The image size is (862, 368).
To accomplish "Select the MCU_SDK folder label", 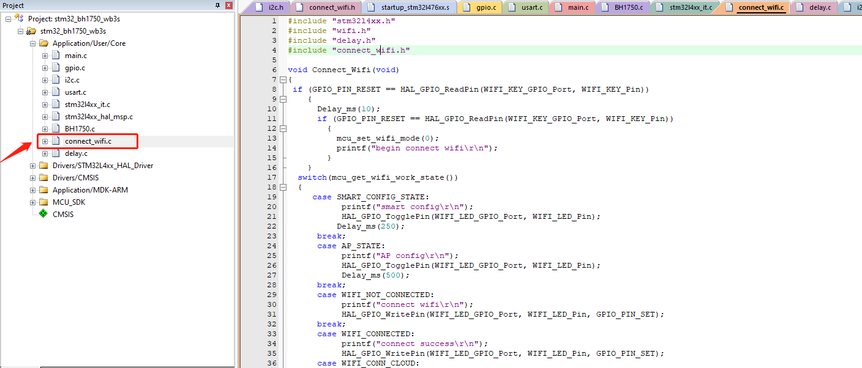I will click(x=69, y=202).
